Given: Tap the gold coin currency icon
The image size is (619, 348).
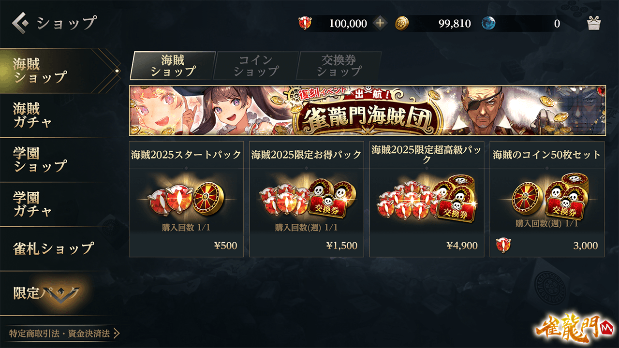Looking at the screenshot, I should 402,23.
